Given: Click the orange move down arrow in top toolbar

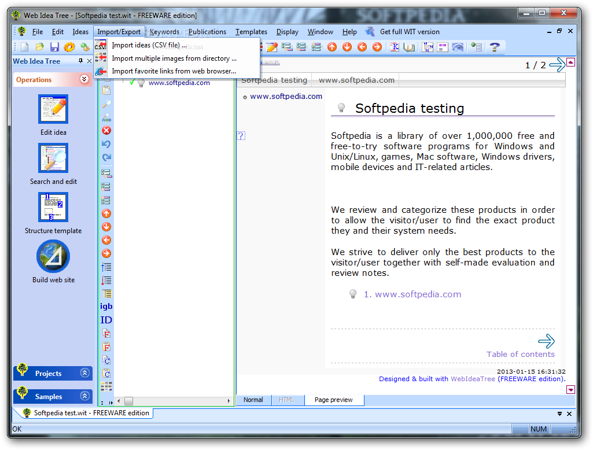Looking at the screenshot, I should click(347, 47).
